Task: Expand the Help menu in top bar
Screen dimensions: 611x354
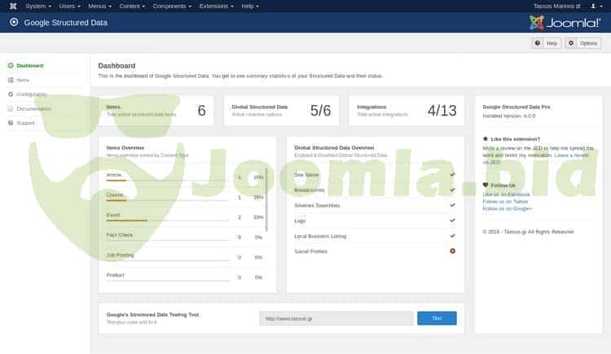Action: 250,7
